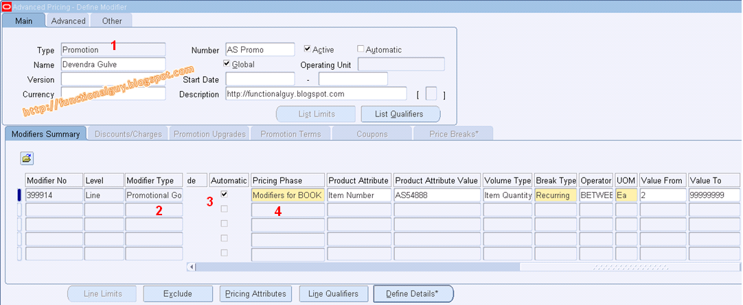
Task: Click the Product Attribute cell Item Number
Action: [358, 195]
